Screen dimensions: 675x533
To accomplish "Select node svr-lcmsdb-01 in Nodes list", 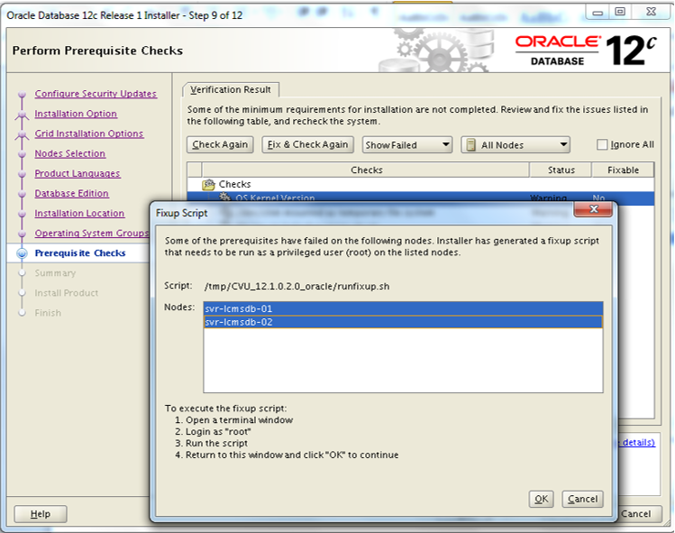I will pyautogui.click(x=403, y=308).
